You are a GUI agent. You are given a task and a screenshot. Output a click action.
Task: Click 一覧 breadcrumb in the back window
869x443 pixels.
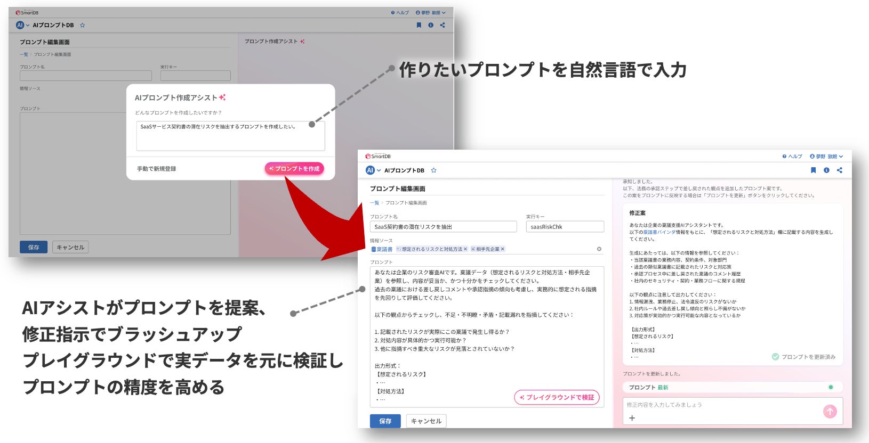point(24,54)
